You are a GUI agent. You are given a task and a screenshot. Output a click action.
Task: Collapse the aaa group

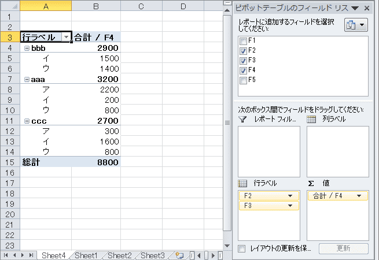[27, 79]
